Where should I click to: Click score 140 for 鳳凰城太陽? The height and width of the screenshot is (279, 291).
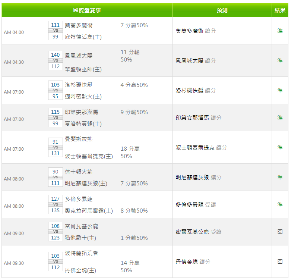[x=55, y=55]
